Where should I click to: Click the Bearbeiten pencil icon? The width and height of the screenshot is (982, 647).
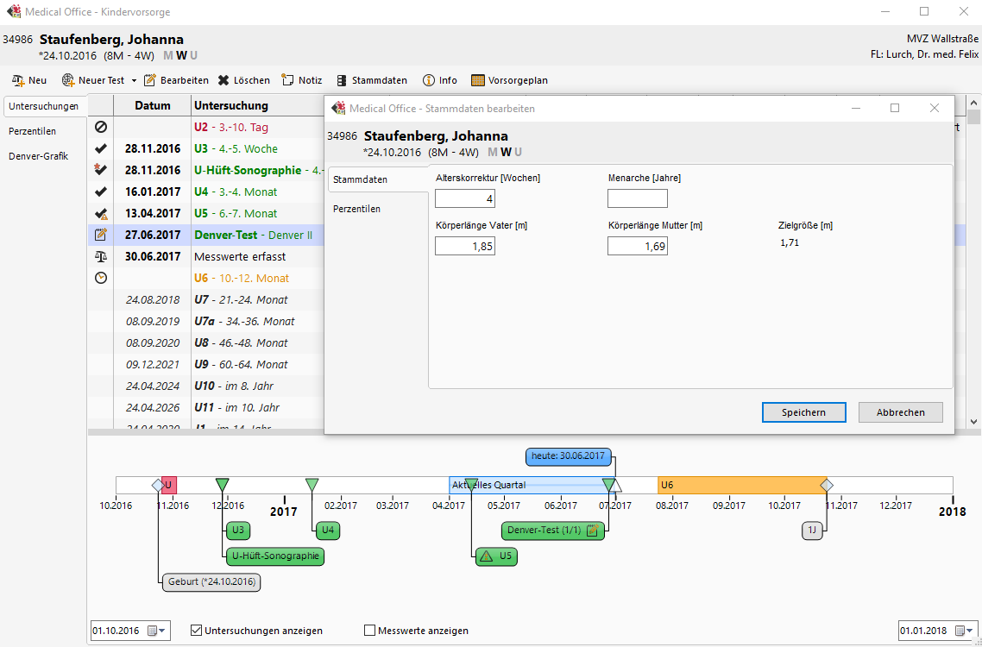click(150, 80)
